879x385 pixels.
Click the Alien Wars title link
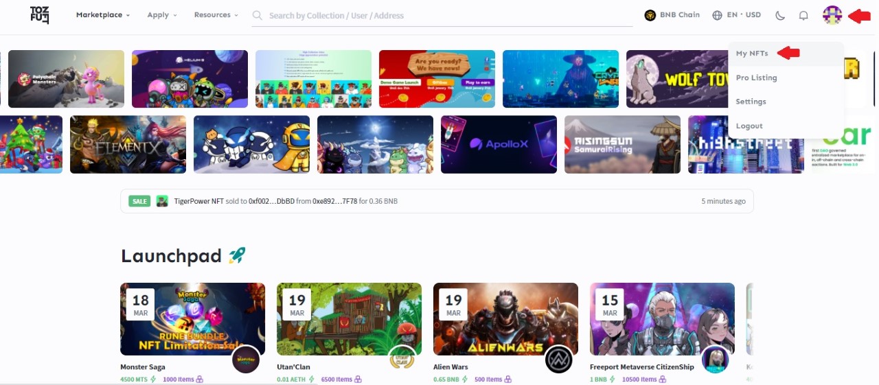(x=450, y=367)
